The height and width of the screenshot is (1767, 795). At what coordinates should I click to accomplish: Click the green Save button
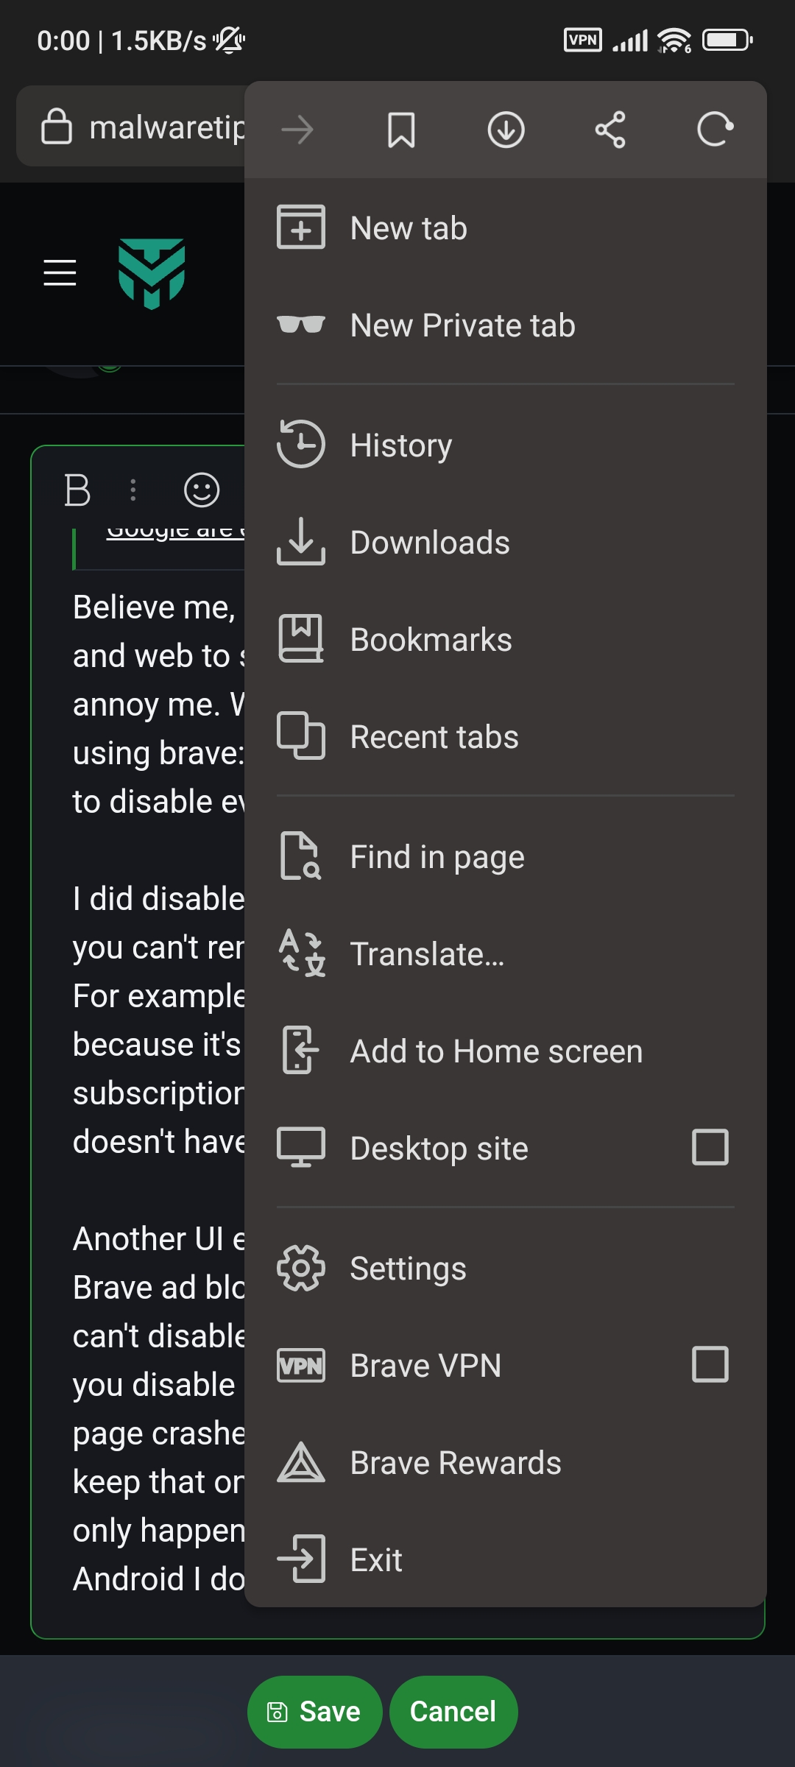click(x=314, y=1712)
